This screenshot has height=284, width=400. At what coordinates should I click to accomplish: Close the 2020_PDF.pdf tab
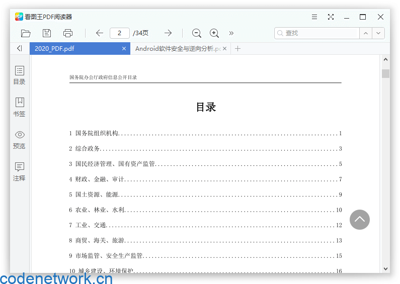[x=124, y=48]
